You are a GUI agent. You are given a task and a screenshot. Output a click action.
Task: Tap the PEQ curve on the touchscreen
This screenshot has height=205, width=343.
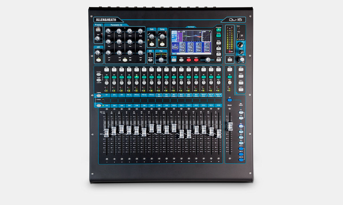192,36
